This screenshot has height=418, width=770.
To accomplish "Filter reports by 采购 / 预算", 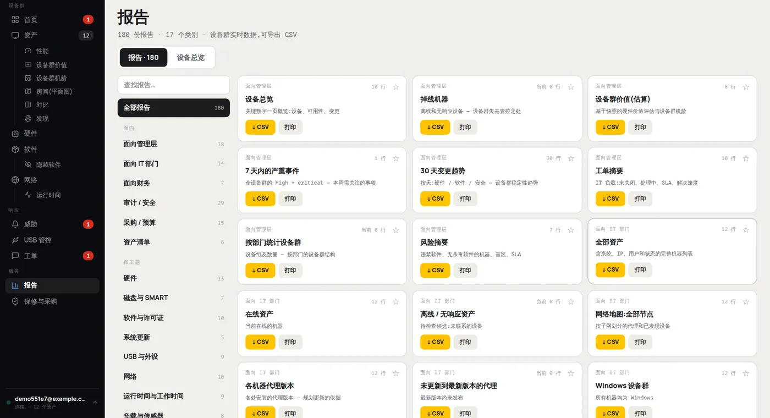I will coord(174,223).
